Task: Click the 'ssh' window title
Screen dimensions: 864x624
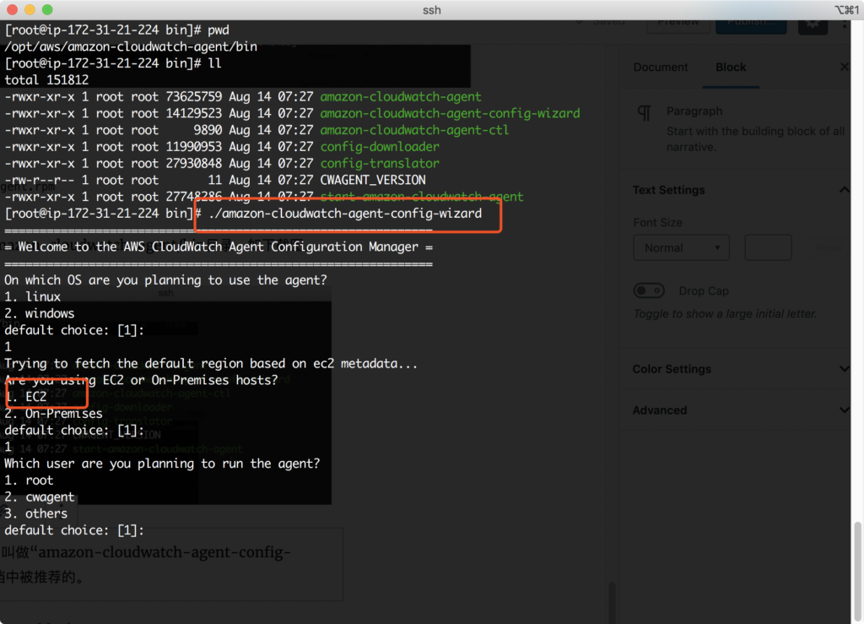Action: pos(432,10)
